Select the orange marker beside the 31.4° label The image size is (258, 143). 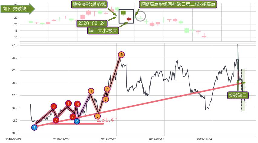pos(98,116)
